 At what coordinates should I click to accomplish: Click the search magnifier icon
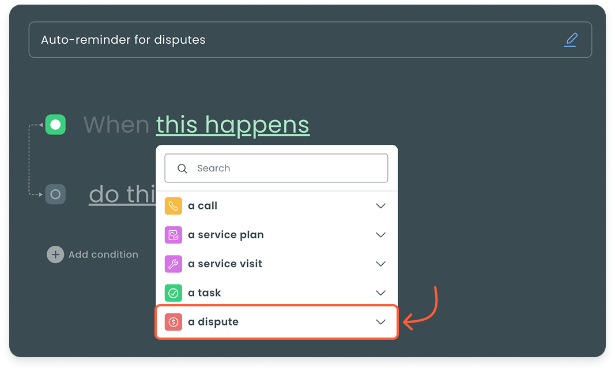pos(182,168)
